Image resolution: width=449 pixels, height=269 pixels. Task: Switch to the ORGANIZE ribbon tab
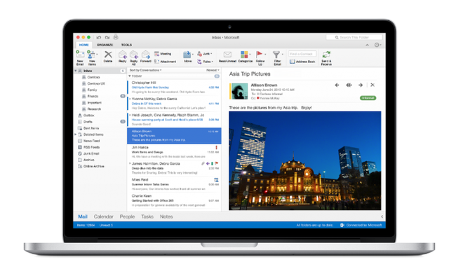tap(105, 45)
